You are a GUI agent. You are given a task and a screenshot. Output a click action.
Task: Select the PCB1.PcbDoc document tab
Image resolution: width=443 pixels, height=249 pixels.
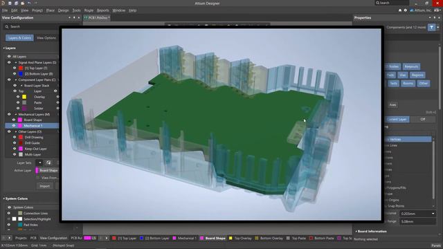click(x=97, y=17)
